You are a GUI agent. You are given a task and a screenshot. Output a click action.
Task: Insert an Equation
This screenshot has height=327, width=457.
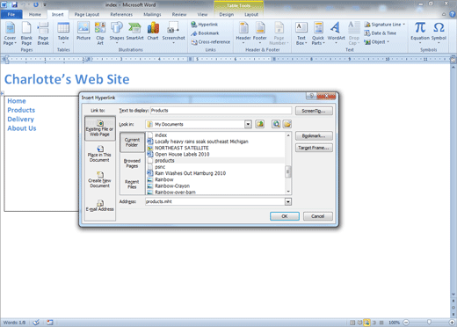(x=420, y=33)
